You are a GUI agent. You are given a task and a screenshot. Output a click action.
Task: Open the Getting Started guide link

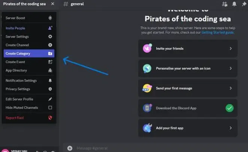tap(218, 32)
